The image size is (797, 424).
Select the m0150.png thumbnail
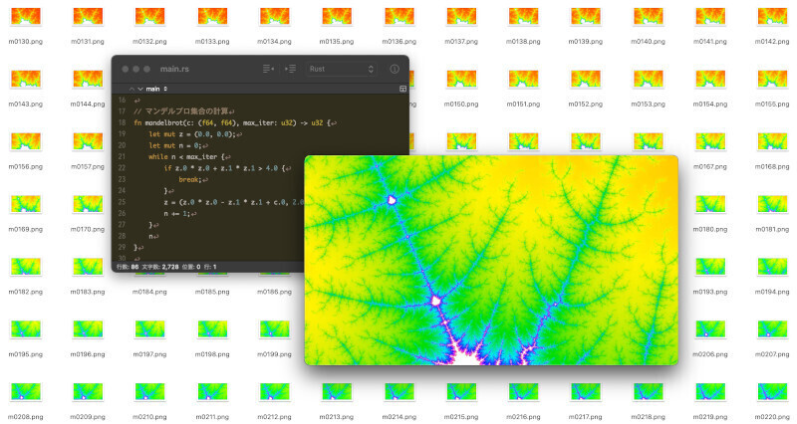pos(460,80)
